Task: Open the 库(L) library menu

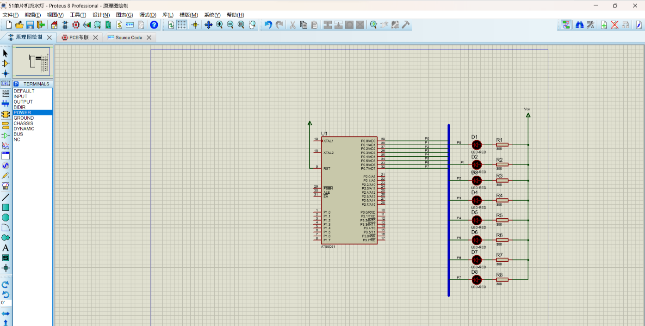Action: click(x=167, y=15)
